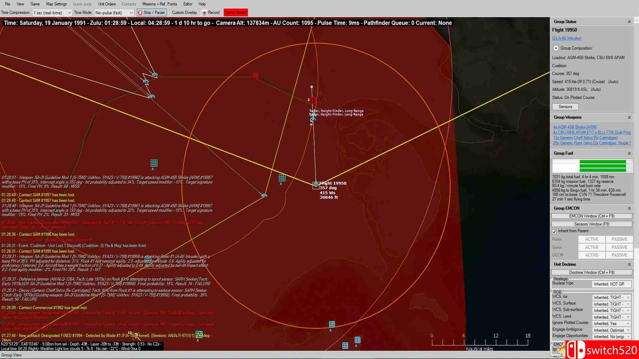Set Sonar to ACTIVE mode
639x359 pixels.
[591, 247]
